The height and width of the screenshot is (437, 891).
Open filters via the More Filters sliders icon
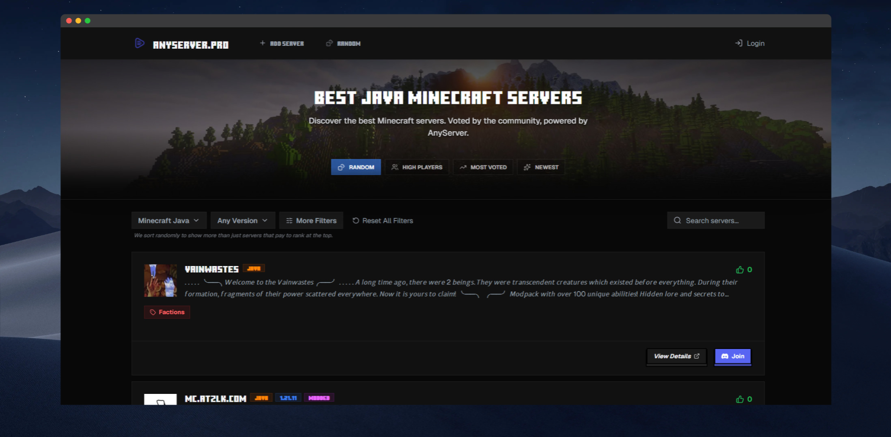point(289,221)
